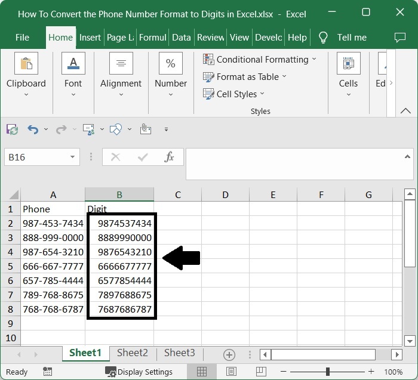Click the AutoSave icon in Quick Access Toolbar
This screenshot has width=418, height=380.
click(12, 129)
